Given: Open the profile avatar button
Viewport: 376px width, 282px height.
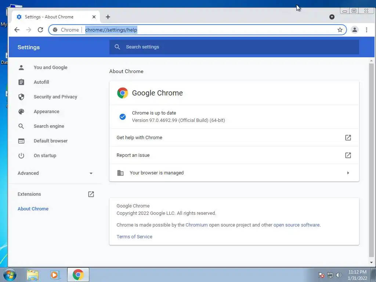Looking at the screenshot, I should 354,30.
